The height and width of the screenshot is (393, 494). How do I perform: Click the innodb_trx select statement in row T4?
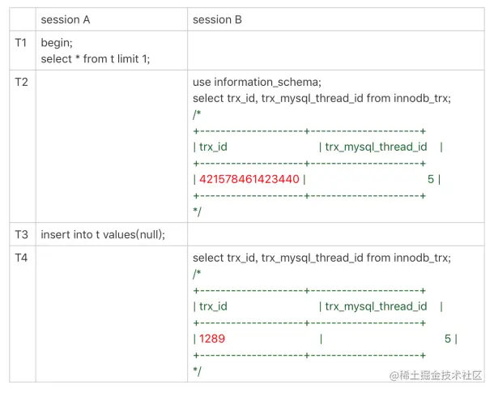click(322, 258)
